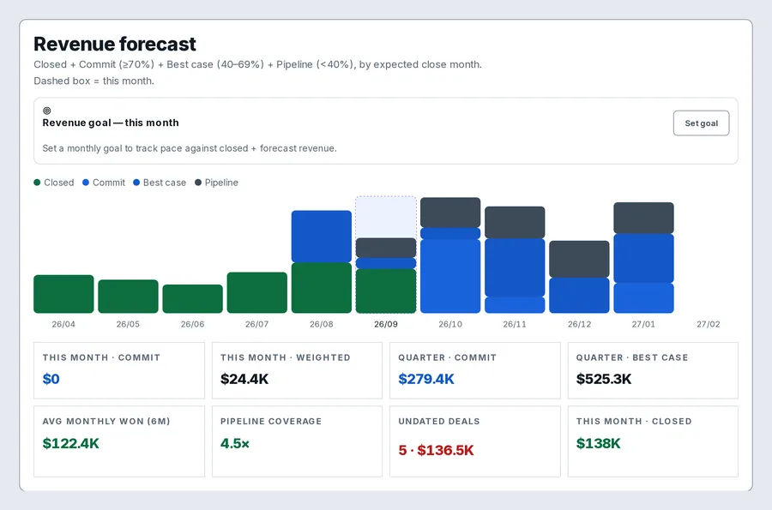Click the This Month Weighted $24.4K value
This screenshot has height=510, width=772.
(244, 379)
